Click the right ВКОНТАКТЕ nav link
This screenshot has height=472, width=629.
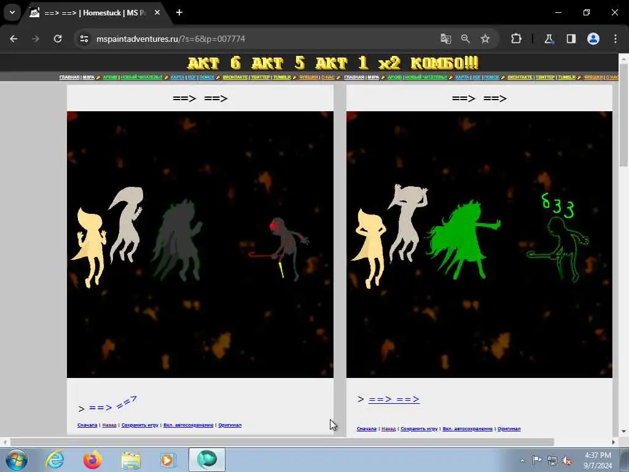520,77
